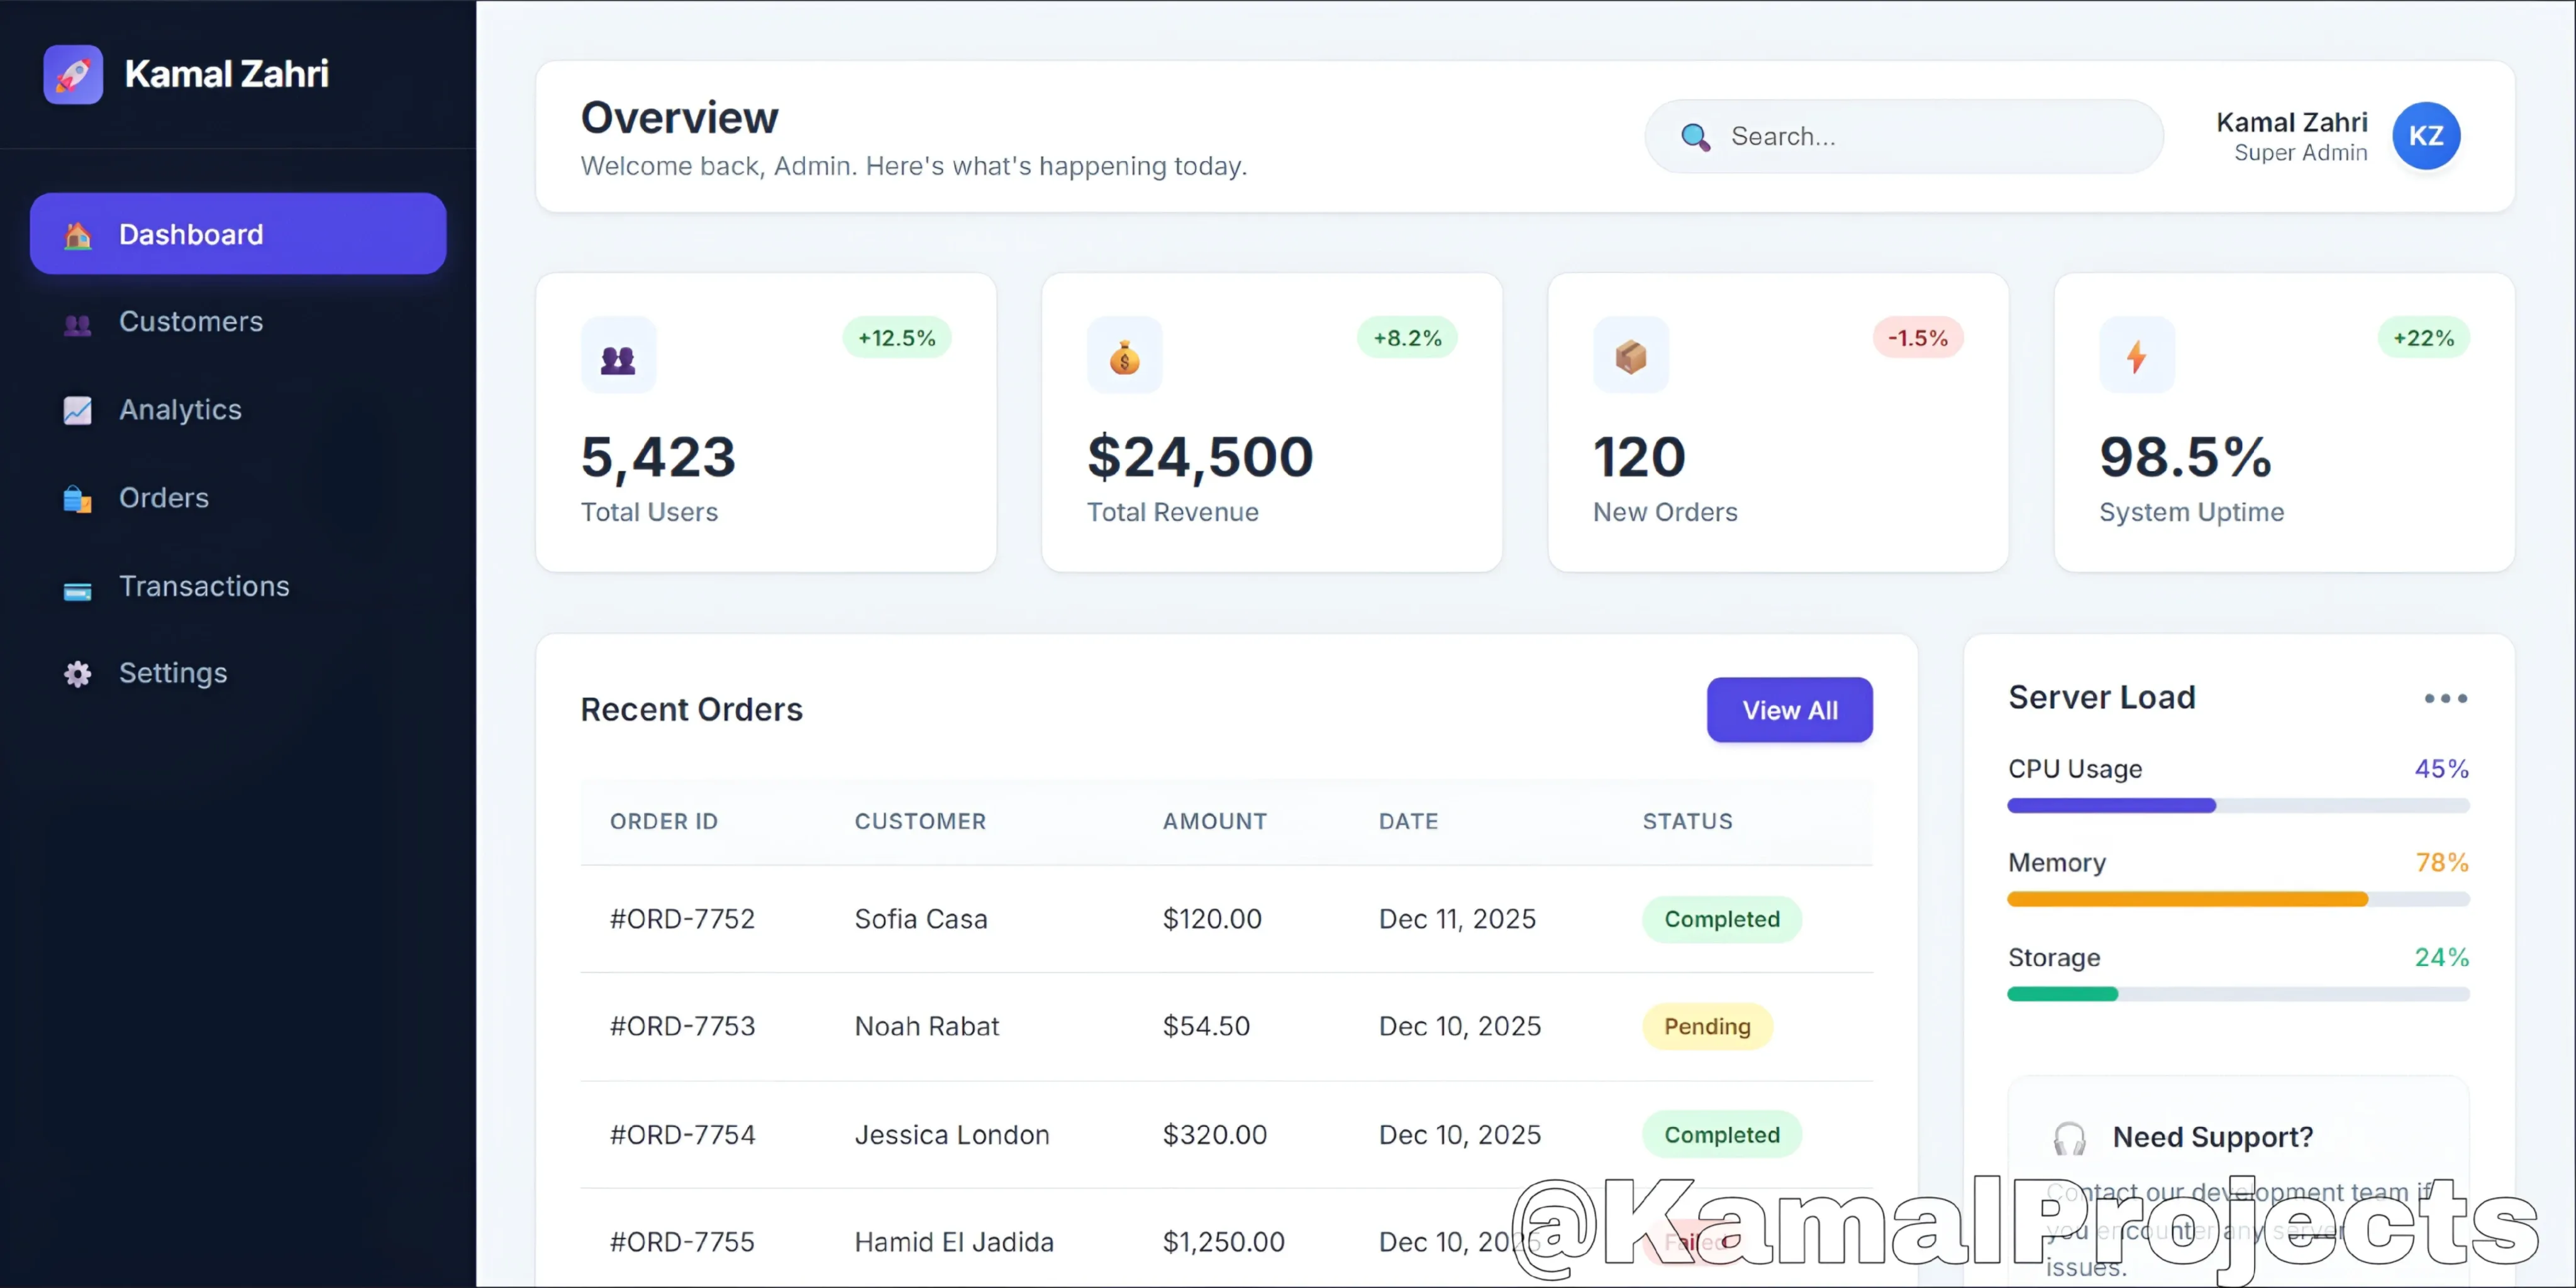
Task: Open Transactions from the sidebar
Action: tap(204, 586)
